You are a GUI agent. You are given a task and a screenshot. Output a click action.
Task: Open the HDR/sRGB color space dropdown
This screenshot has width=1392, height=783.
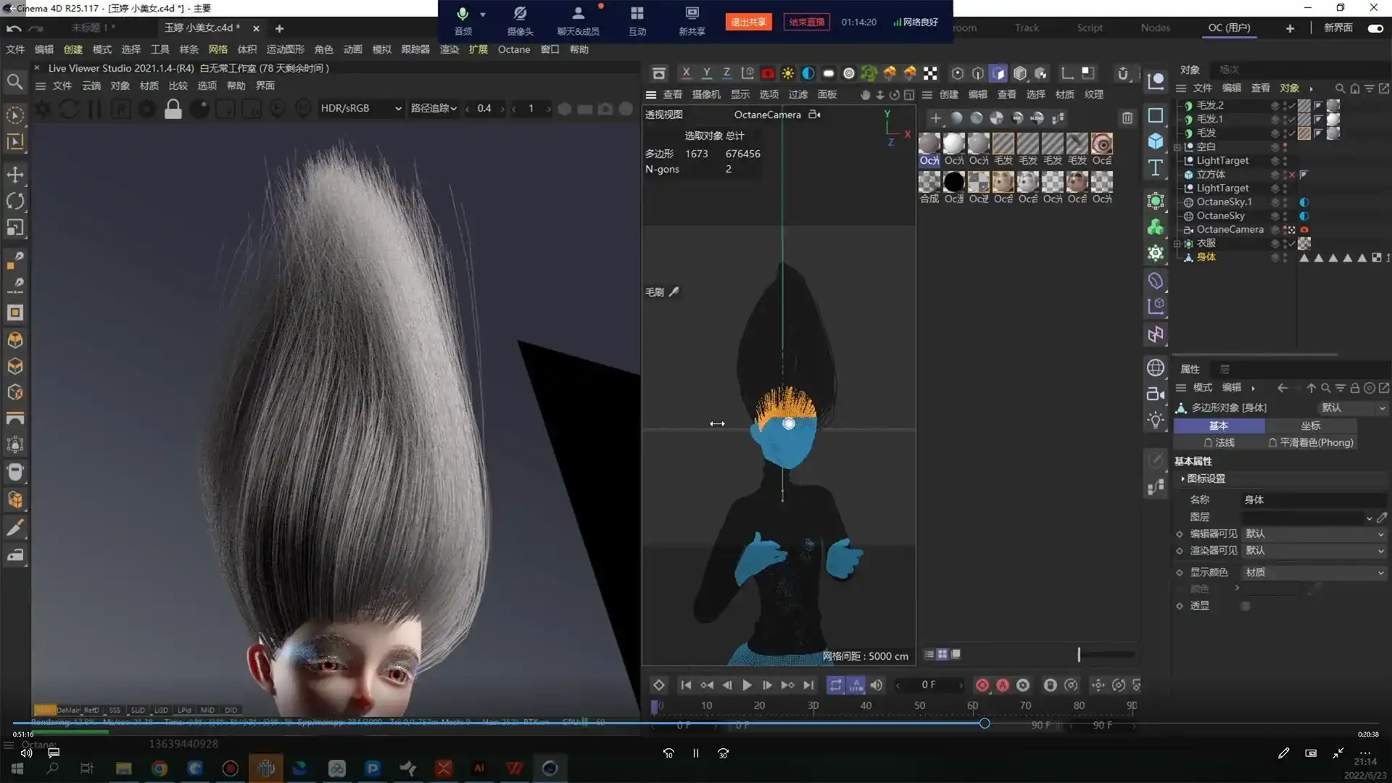[360, 109]
